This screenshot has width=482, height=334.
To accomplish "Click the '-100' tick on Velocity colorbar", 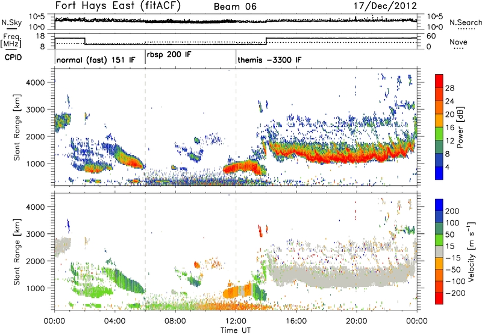I will click(455, 281).
